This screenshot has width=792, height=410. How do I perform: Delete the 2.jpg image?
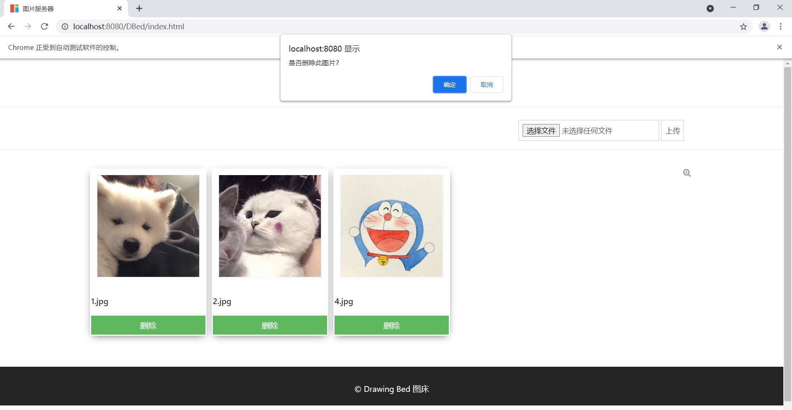(270, 326)
